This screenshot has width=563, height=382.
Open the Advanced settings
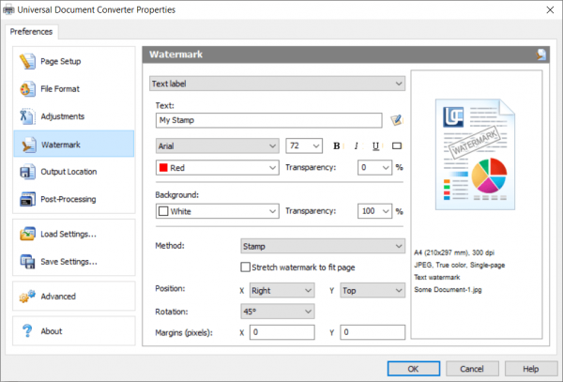coord(73,297)
